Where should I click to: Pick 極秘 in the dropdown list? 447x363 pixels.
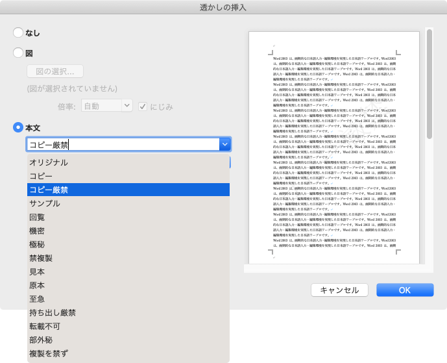point(128,245)
